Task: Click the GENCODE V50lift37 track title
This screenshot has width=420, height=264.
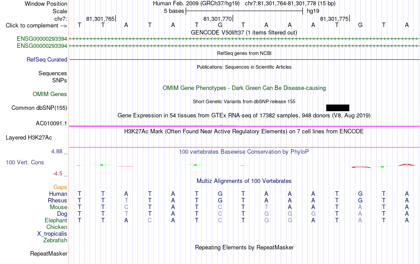Action: (244, 33)
